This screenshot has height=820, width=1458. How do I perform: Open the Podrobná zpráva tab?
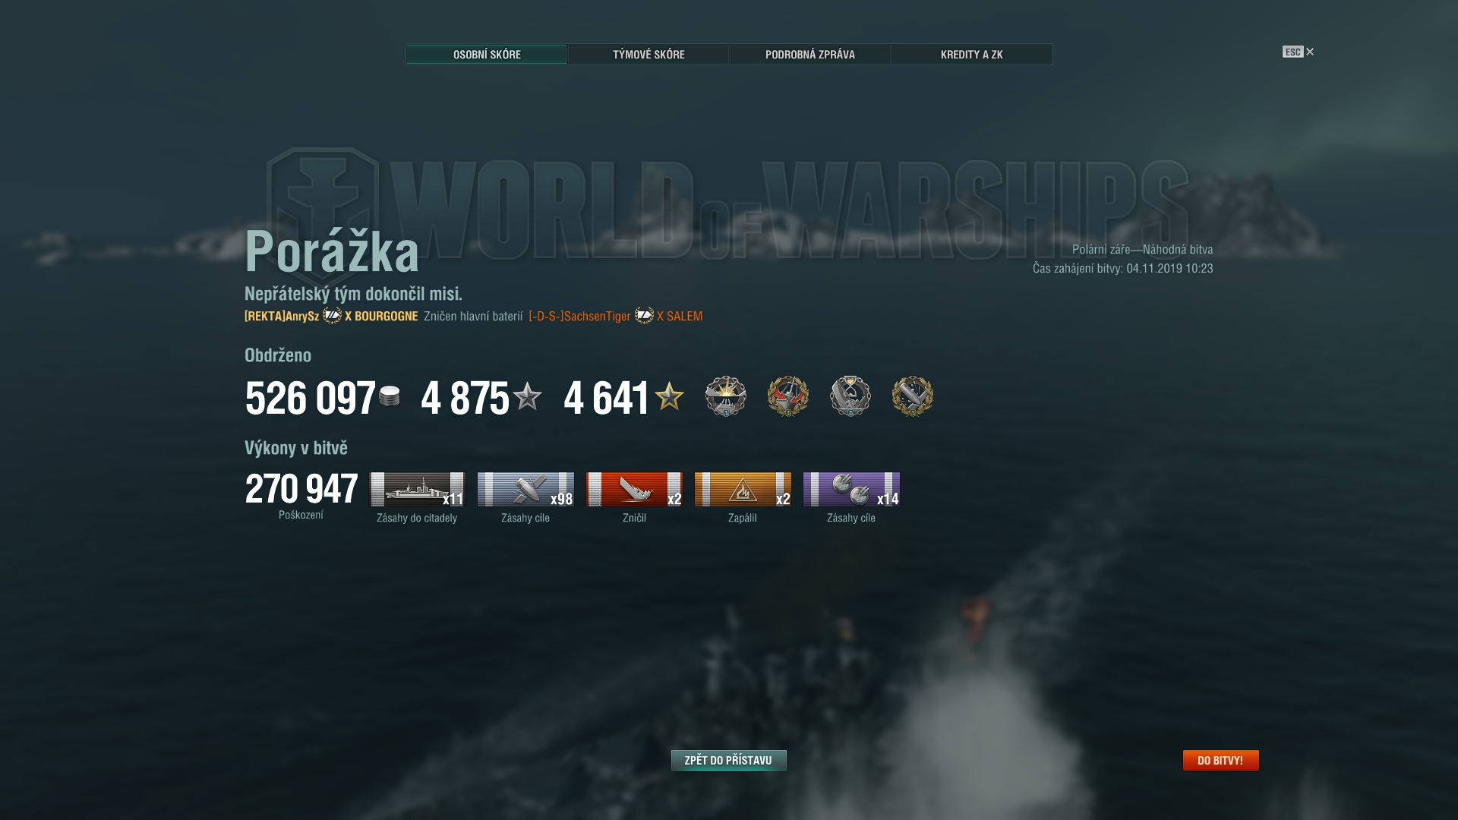(x=810, y=55)
